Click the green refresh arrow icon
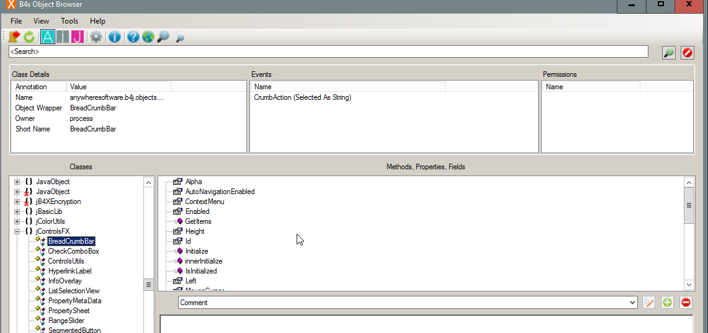 pyautogui.click(x=29, y=37)
